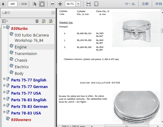This screenshot has width=163, height=127.
Task: Expand Parts 78-83 USA bookmark
Action: click(x=4, y=112)
